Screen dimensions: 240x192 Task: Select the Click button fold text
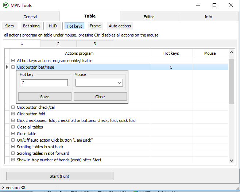coord(31,114)
